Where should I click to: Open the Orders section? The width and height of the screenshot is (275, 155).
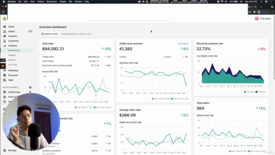(x=12, y=31)
